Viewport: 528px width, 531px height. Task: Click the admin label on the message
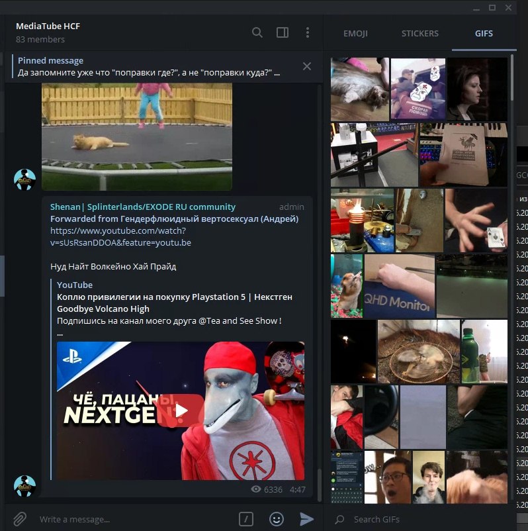tap(291, 207)
